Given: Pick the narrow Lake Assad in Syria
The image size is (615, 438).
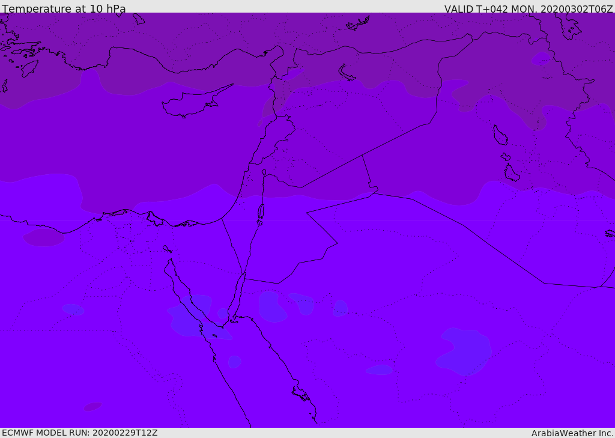Looking at the screenshot, I should pos(347,73).
